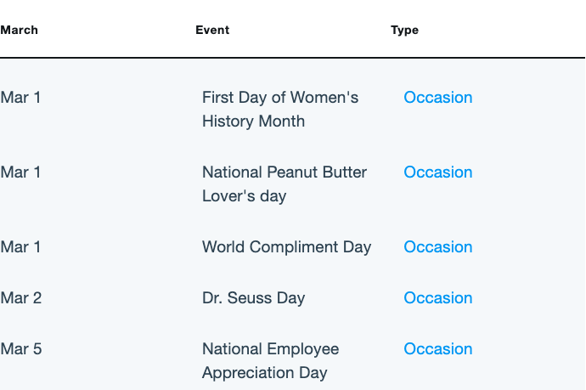The width and height of the screenshot is (586, 390).
Task: Follow the Occasion link for World Compliment Day
Action: [437, 247]
